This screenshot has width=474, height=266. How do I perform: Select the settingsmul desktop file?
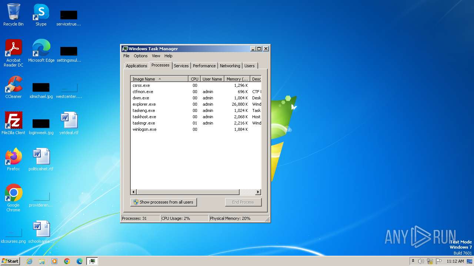(69, 54)
